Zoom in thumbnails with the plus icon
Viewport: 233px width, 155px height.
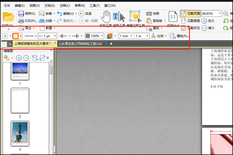click(x=19, y=58)
